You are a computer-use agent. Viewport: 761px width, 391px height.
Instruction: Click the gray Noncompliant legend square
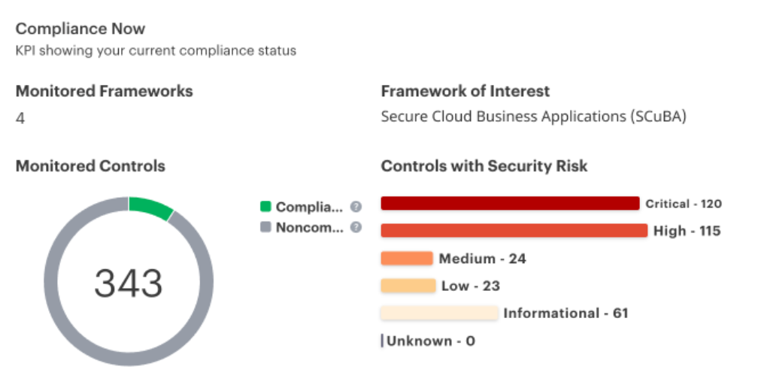click(265, 227)
